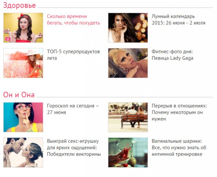Click thumbnail of woman in pink glasses
This screenshot has width=217, height=177.
click(x=23, y=117)
